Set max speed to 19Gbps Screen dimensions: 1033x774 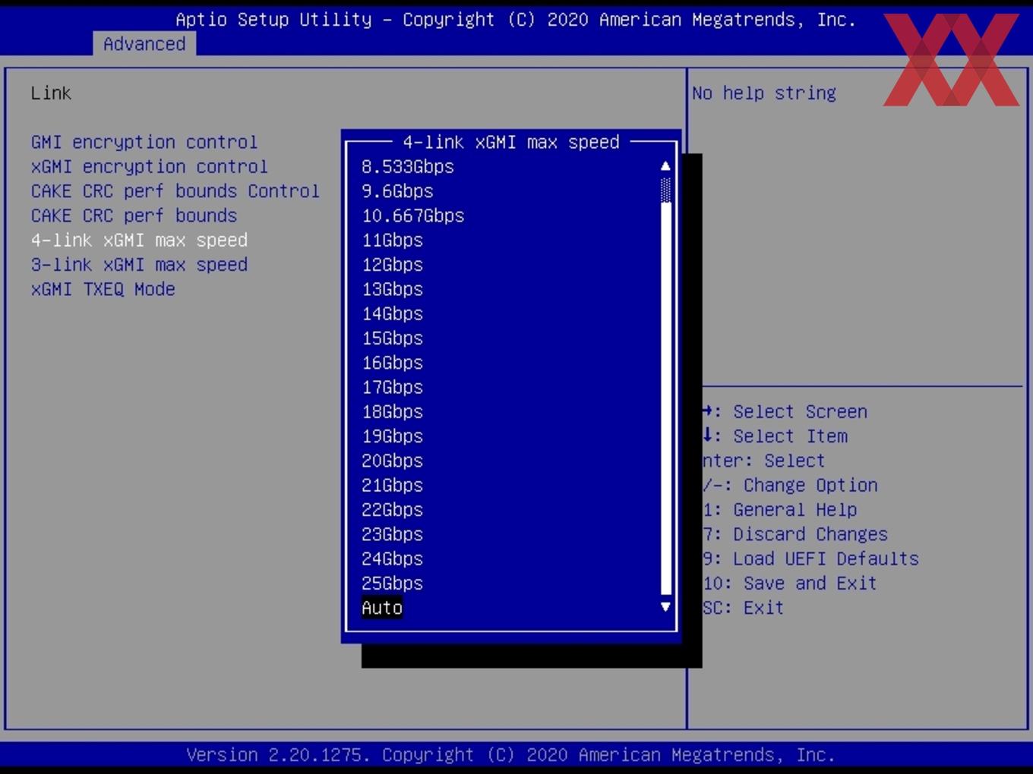[392, 436]
